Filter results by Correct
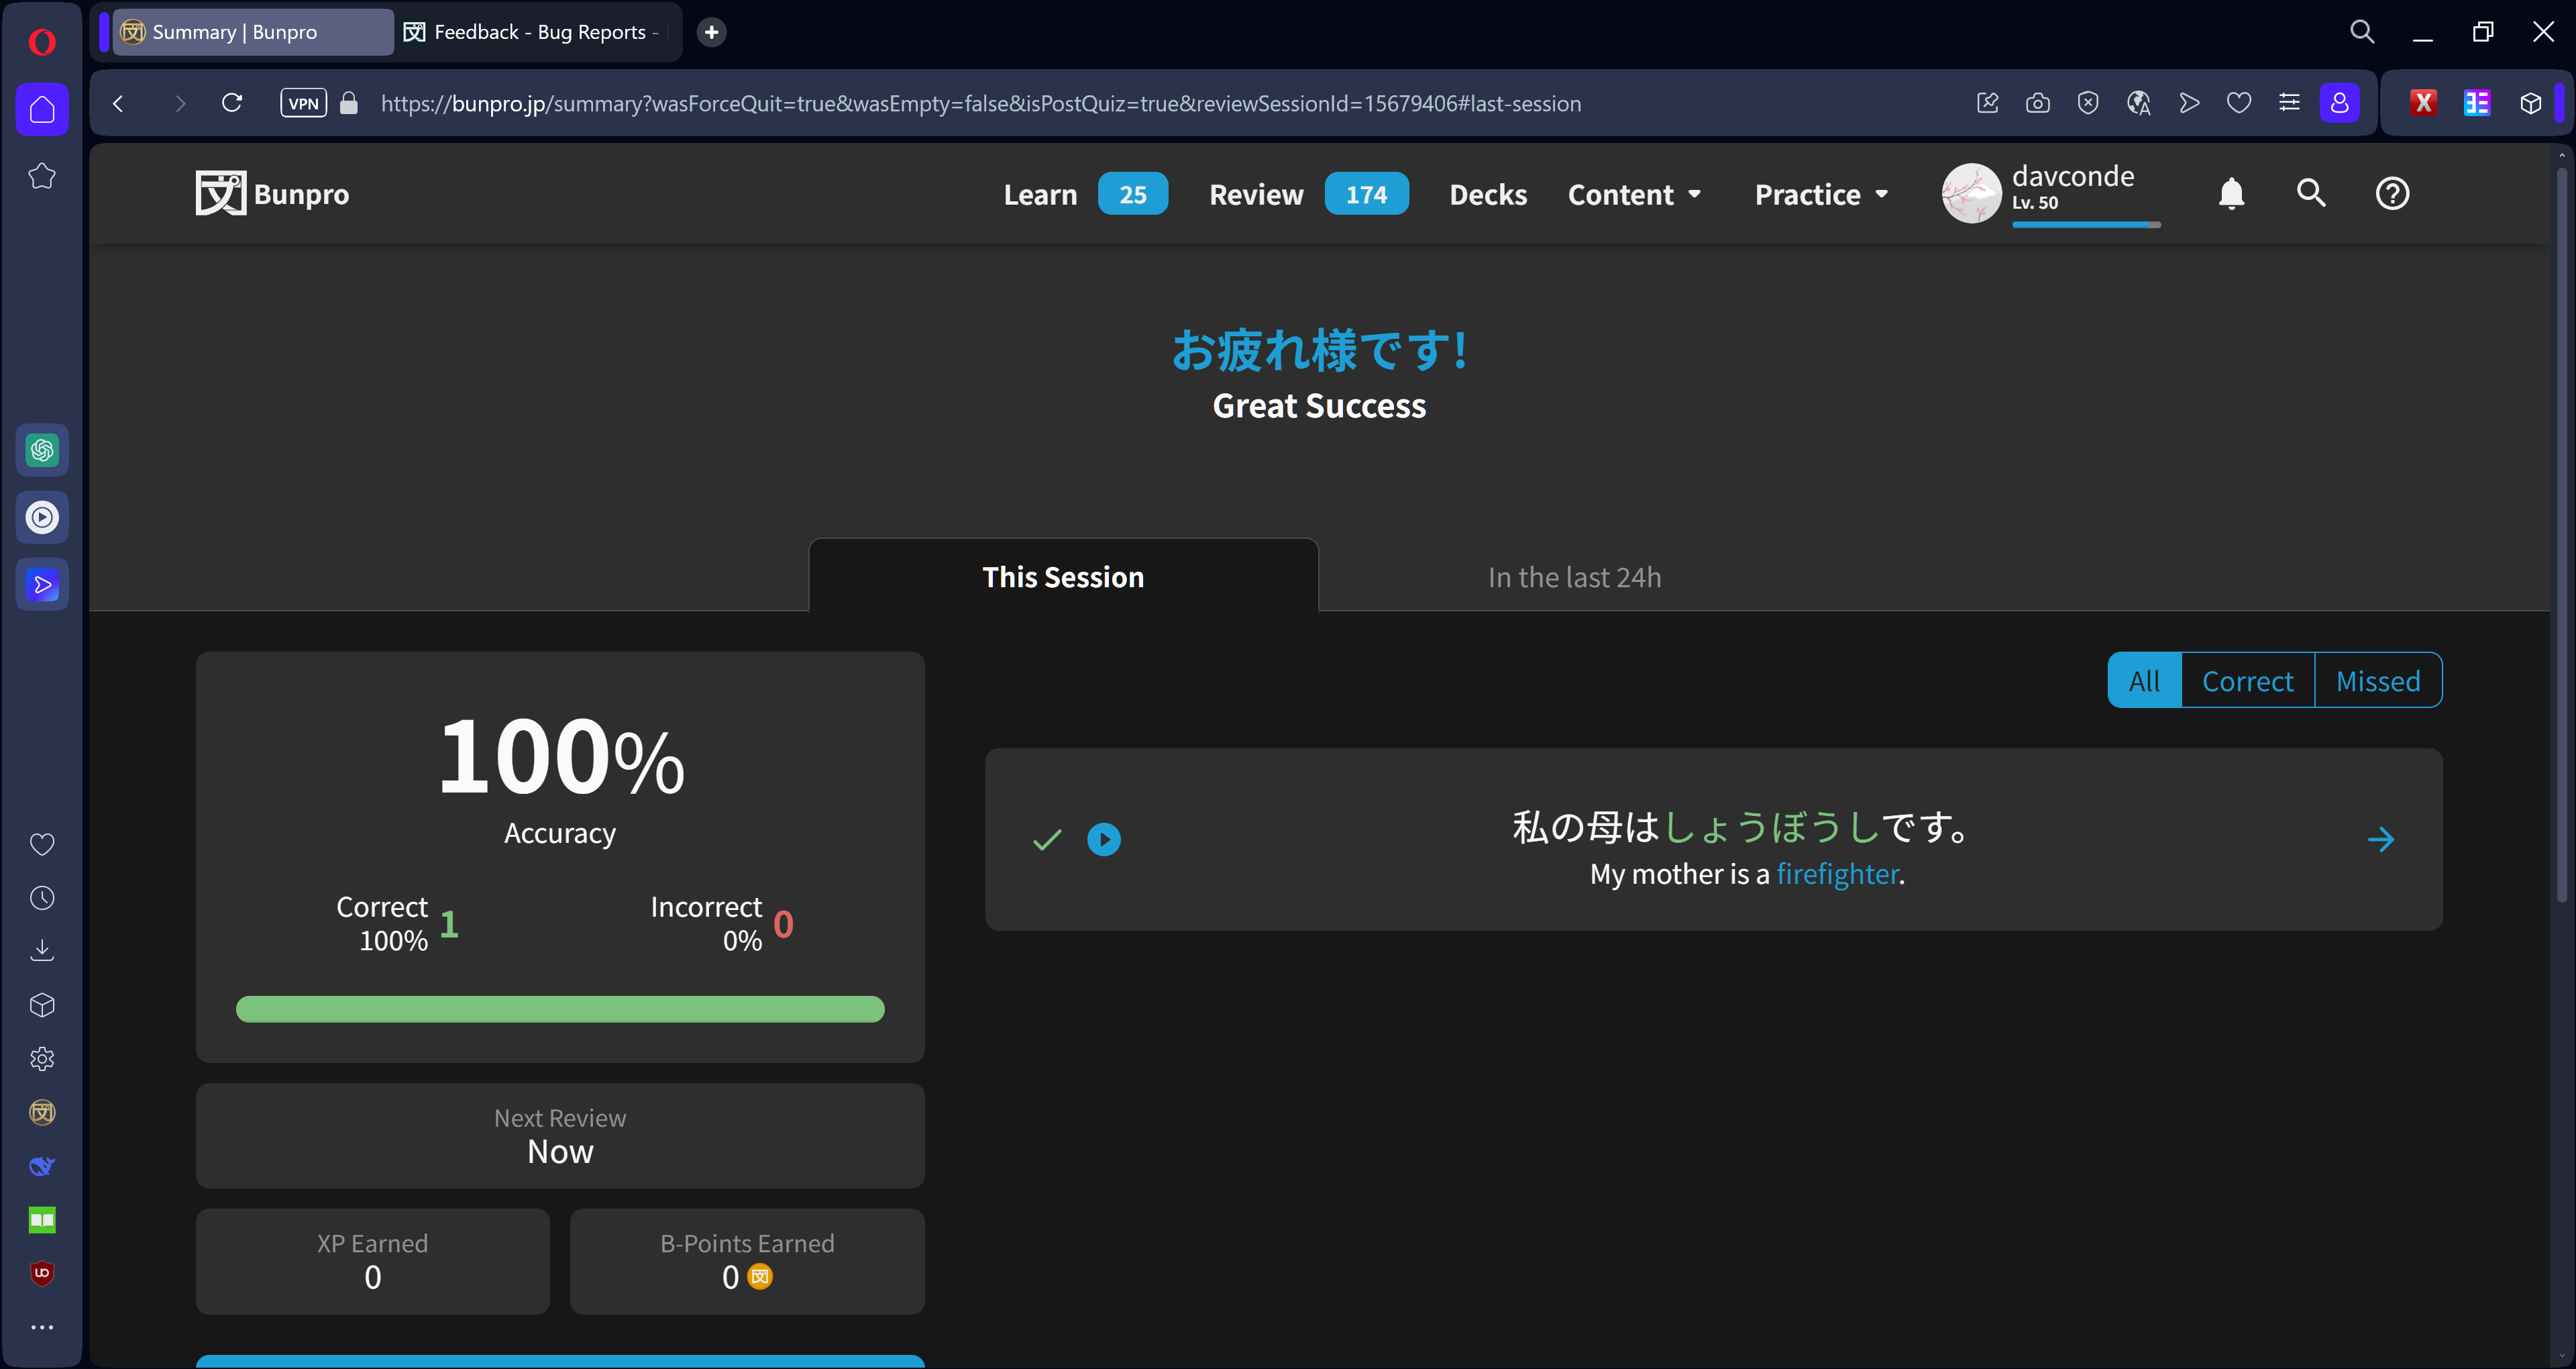 (x=2247, y=680)
